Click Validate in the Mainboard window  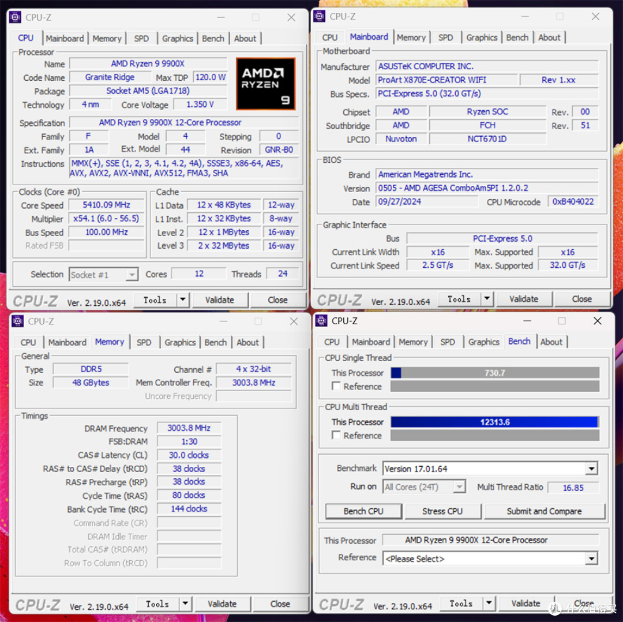(x=524, y=298)
